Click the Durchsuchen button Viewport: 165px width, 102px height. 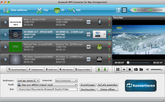pos(88,89)
